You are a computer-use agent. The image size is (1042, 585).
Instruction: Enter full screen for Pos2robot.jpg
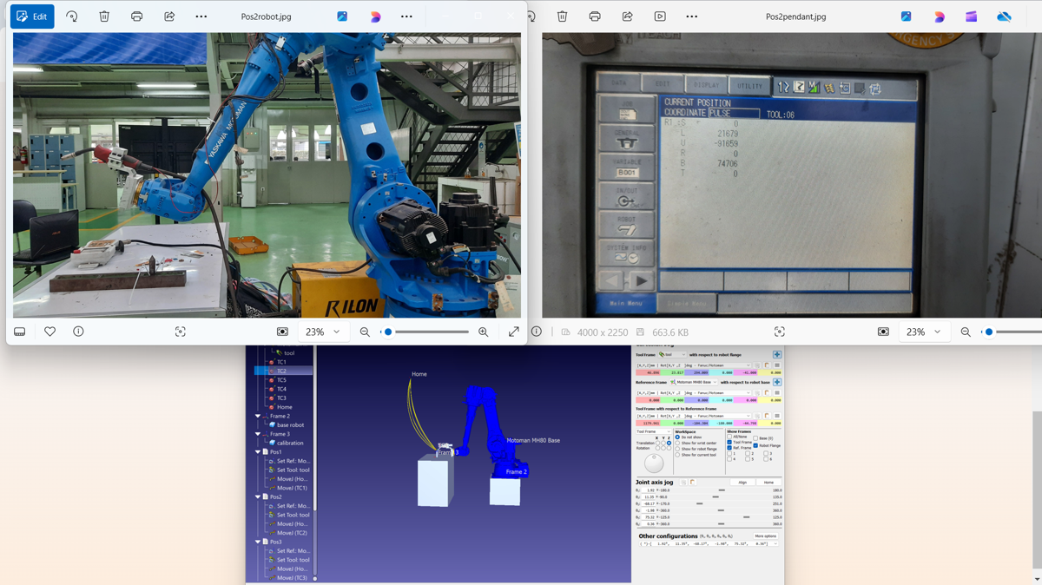coord(513,332)
